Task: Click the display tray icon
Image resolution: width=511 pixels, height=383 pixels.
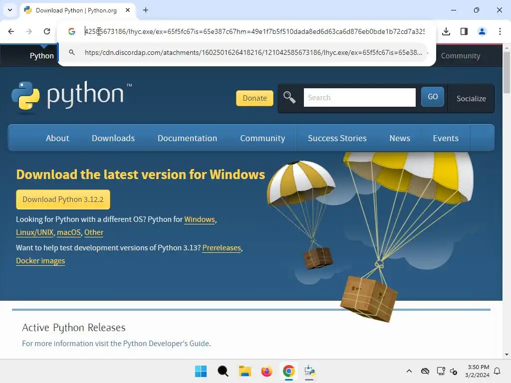Action: coord(441,371)
